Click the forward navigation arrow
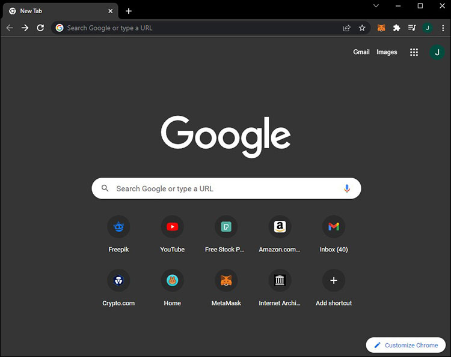 [25, 28]
